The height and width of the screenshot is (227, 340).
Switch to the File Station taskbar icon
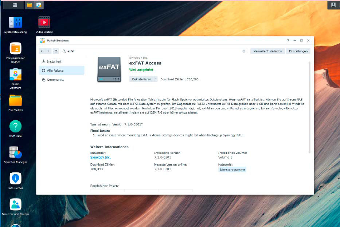(30, 5)
